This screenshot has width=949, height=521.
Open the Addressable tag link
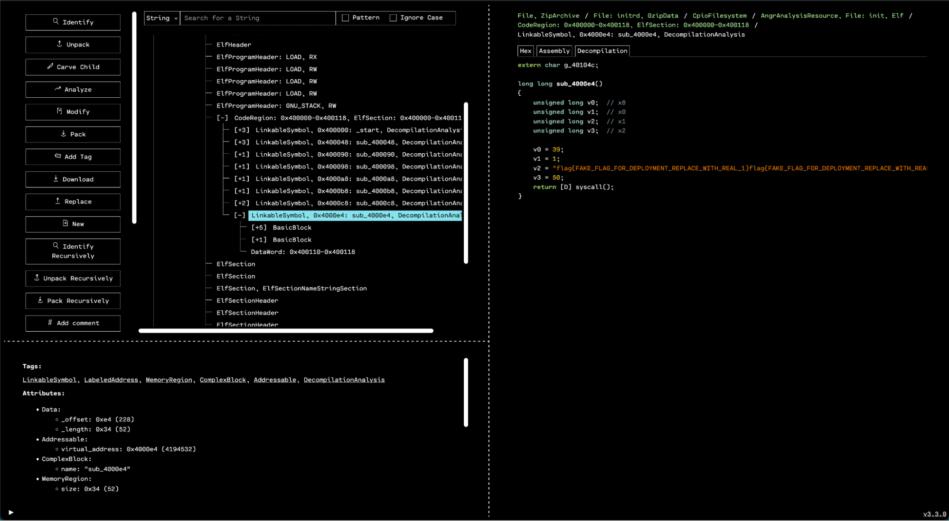coord(275,380)
